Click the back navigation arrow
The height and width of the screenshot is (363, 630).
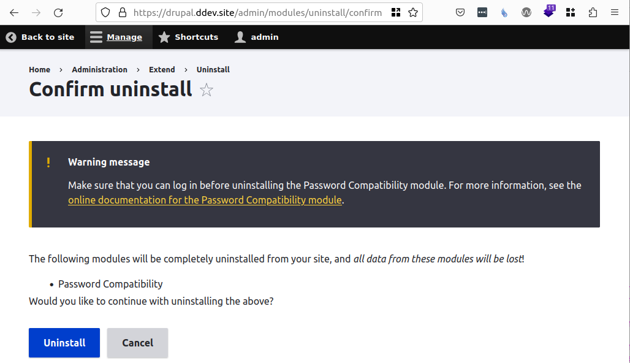point(14,12)
